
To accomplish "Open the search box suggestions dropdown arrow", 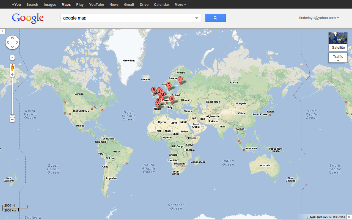I will (x=197, y=18).
